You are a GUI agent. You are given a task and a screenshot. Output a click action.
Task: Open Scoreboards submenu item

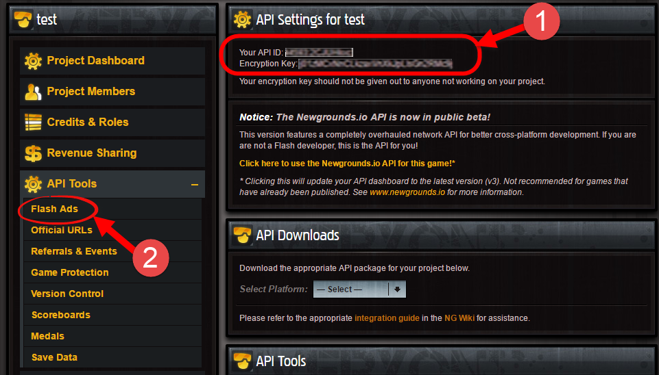pyautogui.click(x=112, y=315)
